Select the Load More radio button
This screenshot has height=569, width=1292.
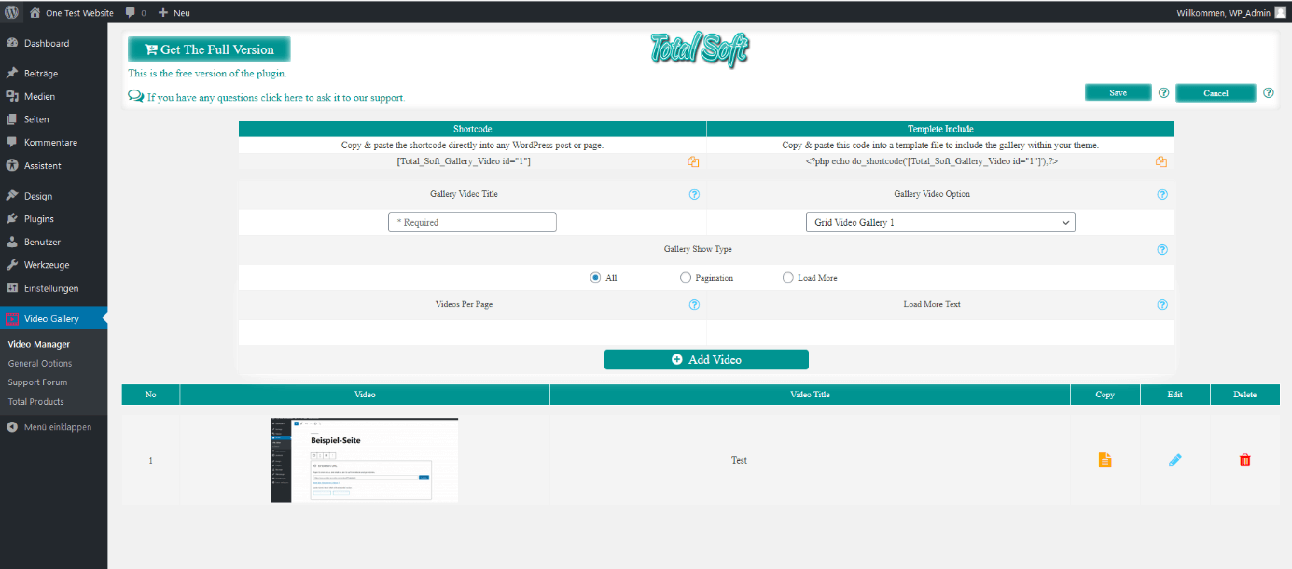pos(788,278)
